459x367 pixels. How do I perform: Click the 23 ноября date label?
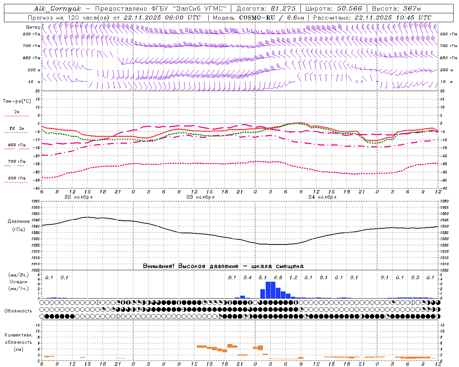(x=200, y=197)
